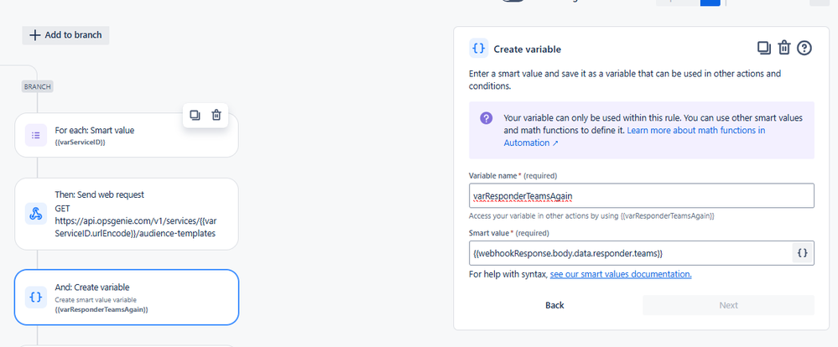Screen dimensions: 838x347
Task: Click the Add to branch button
Action: pyautogui.click(x=65, y=35)
